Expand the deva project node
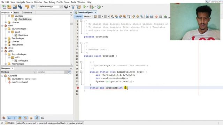 2,48
